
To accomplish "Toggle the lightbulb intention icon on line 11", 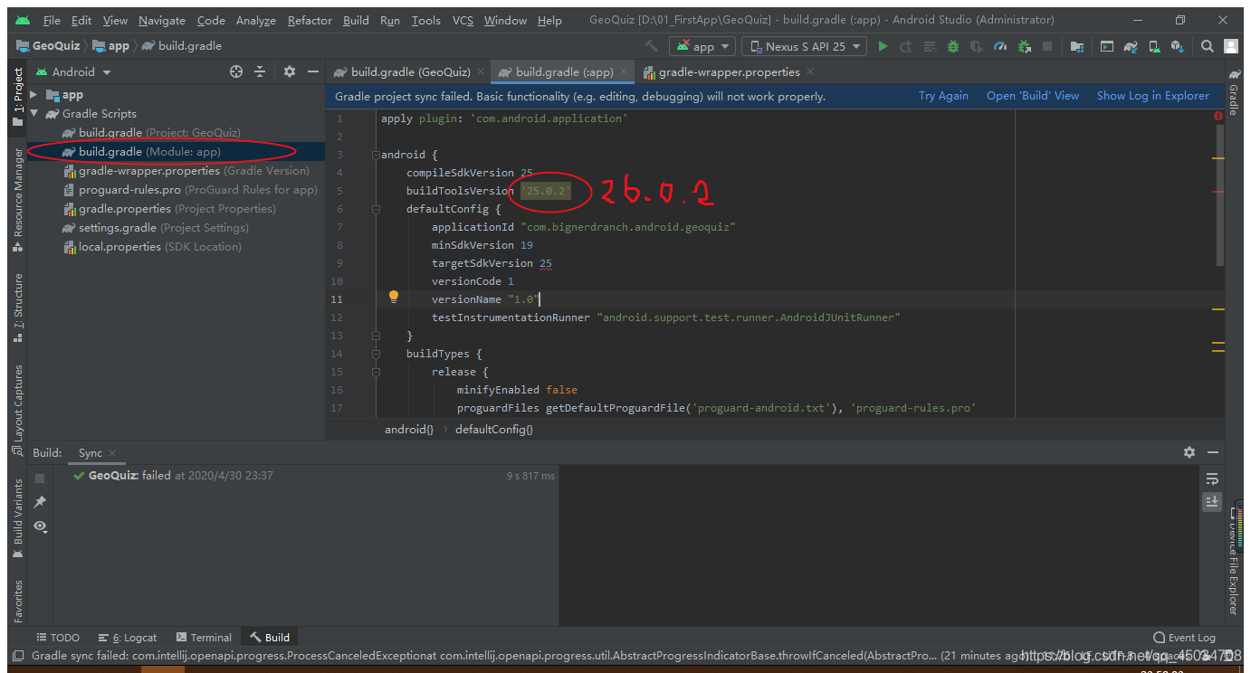I will (x=392, y=299).
